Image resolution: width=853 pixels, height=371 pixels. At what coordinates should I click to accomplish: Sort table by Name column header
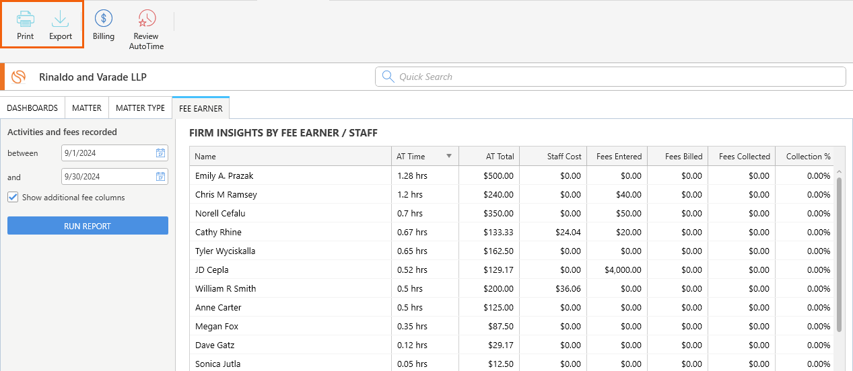pyautogui.click(x=290, y=157)
